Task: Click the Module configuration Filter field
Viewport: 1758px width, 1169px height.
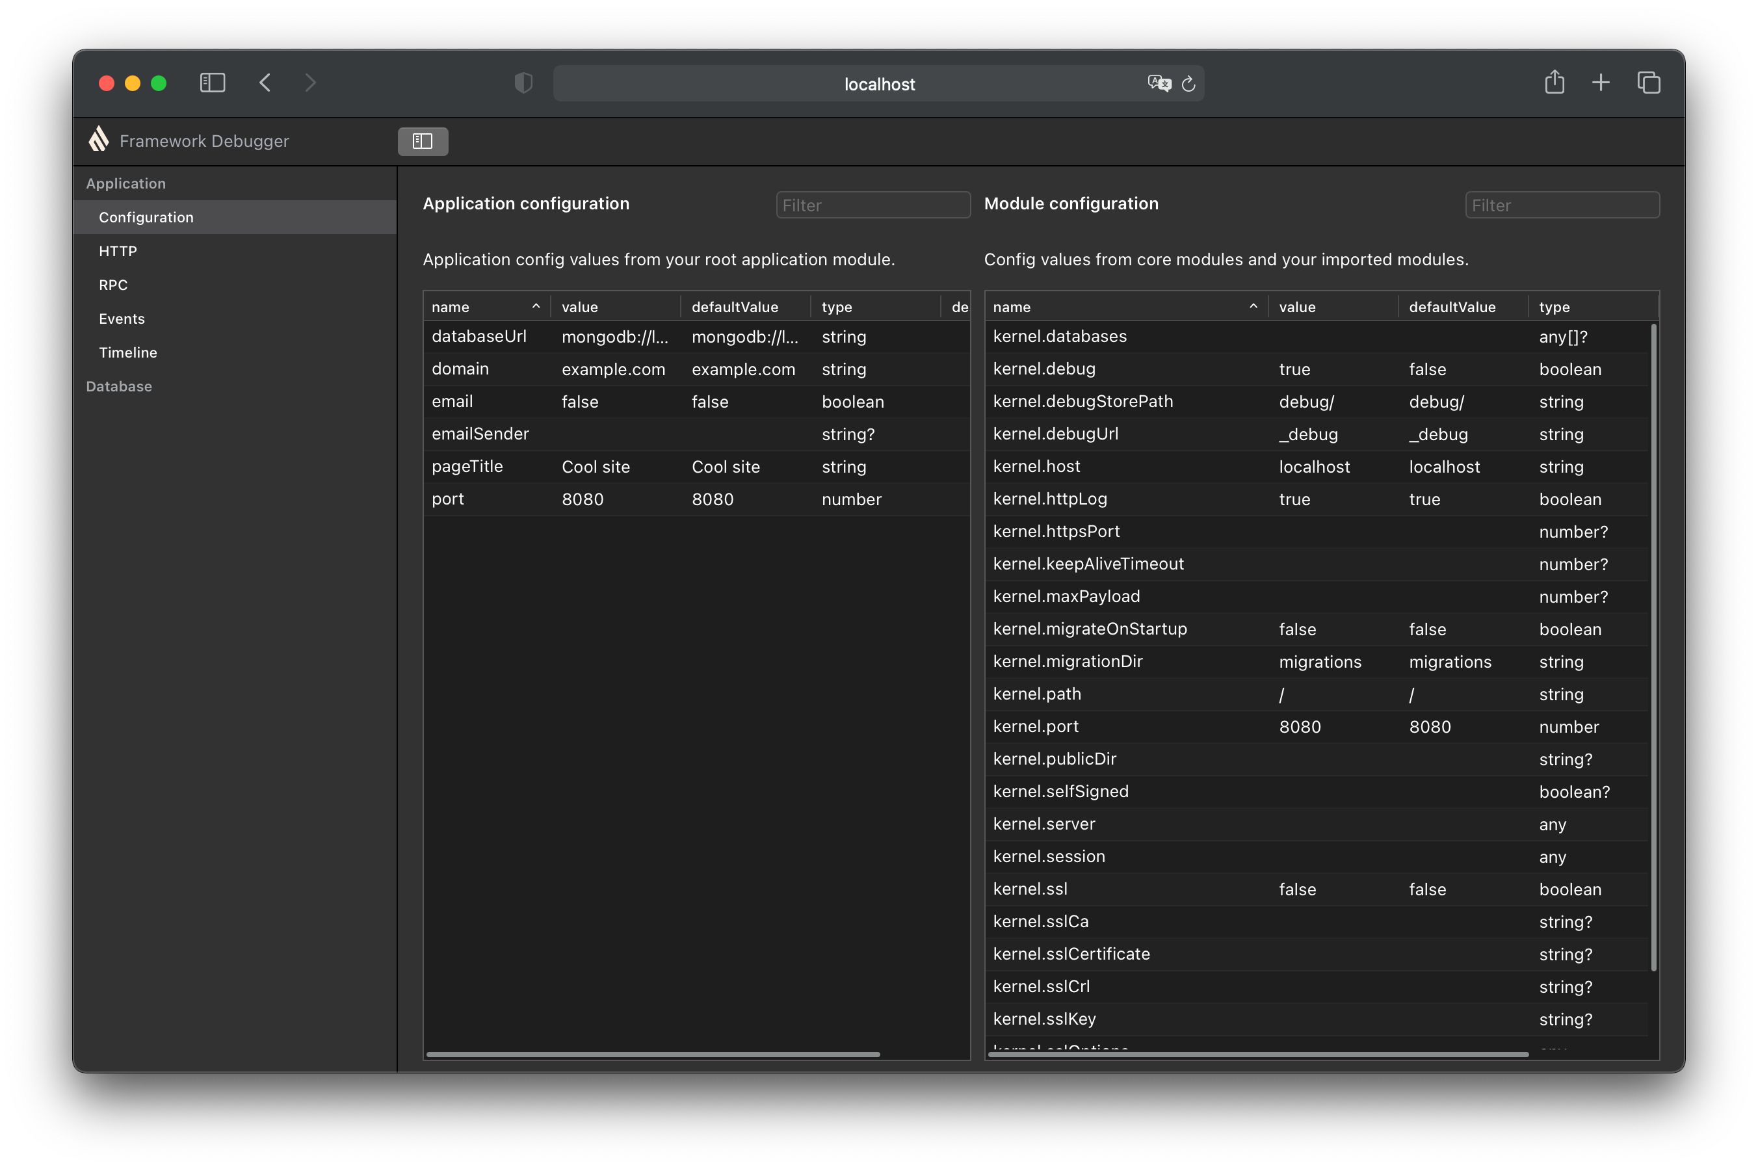Action: pos(1562,205)
